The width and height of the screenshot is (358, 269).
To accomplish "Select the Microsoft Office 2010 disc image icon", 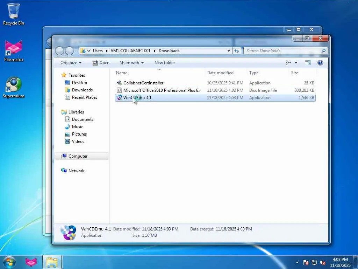I will [119, 90].
